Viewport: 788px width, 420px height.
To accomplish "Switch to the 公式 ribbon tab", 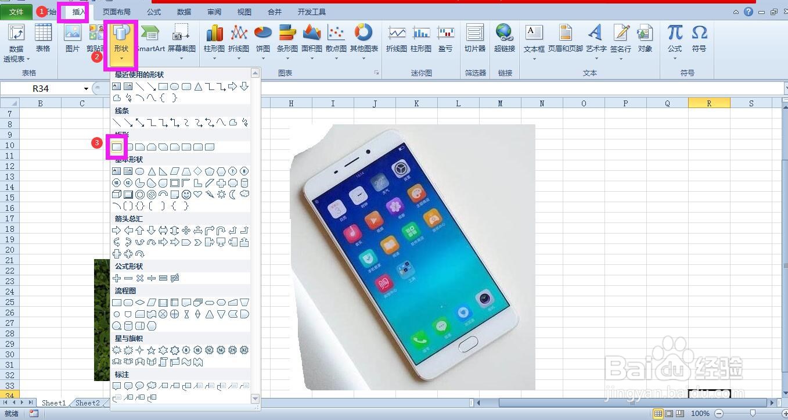I will click(154, 12).
